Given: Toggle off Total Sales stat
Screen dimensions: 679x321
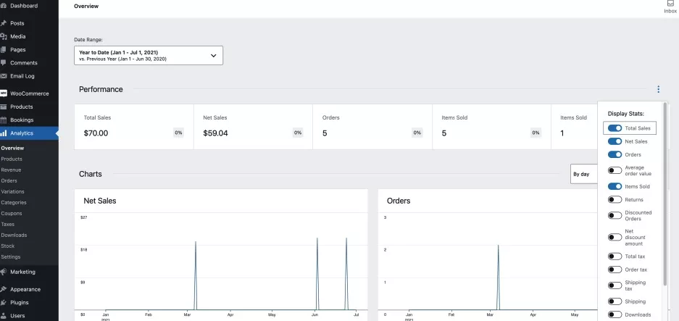Looking at the screenshot, I should [x=615, y=128].
